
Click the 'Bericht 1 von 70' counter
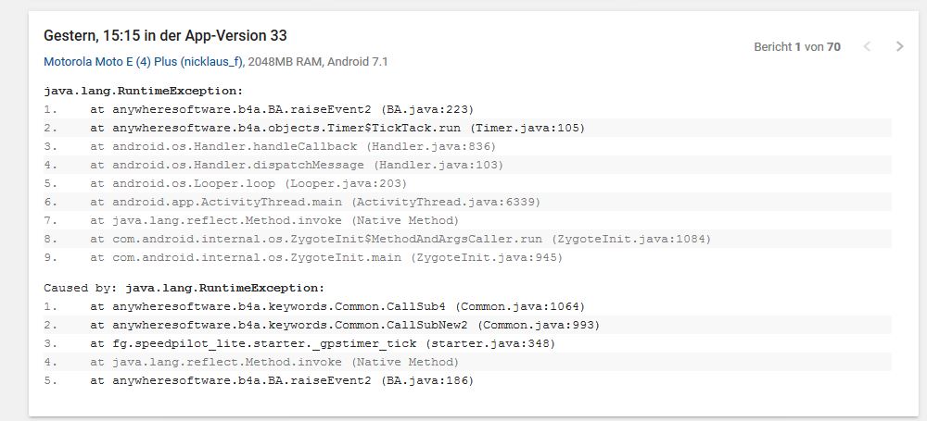pyautogui.click(x=797, y=46)
